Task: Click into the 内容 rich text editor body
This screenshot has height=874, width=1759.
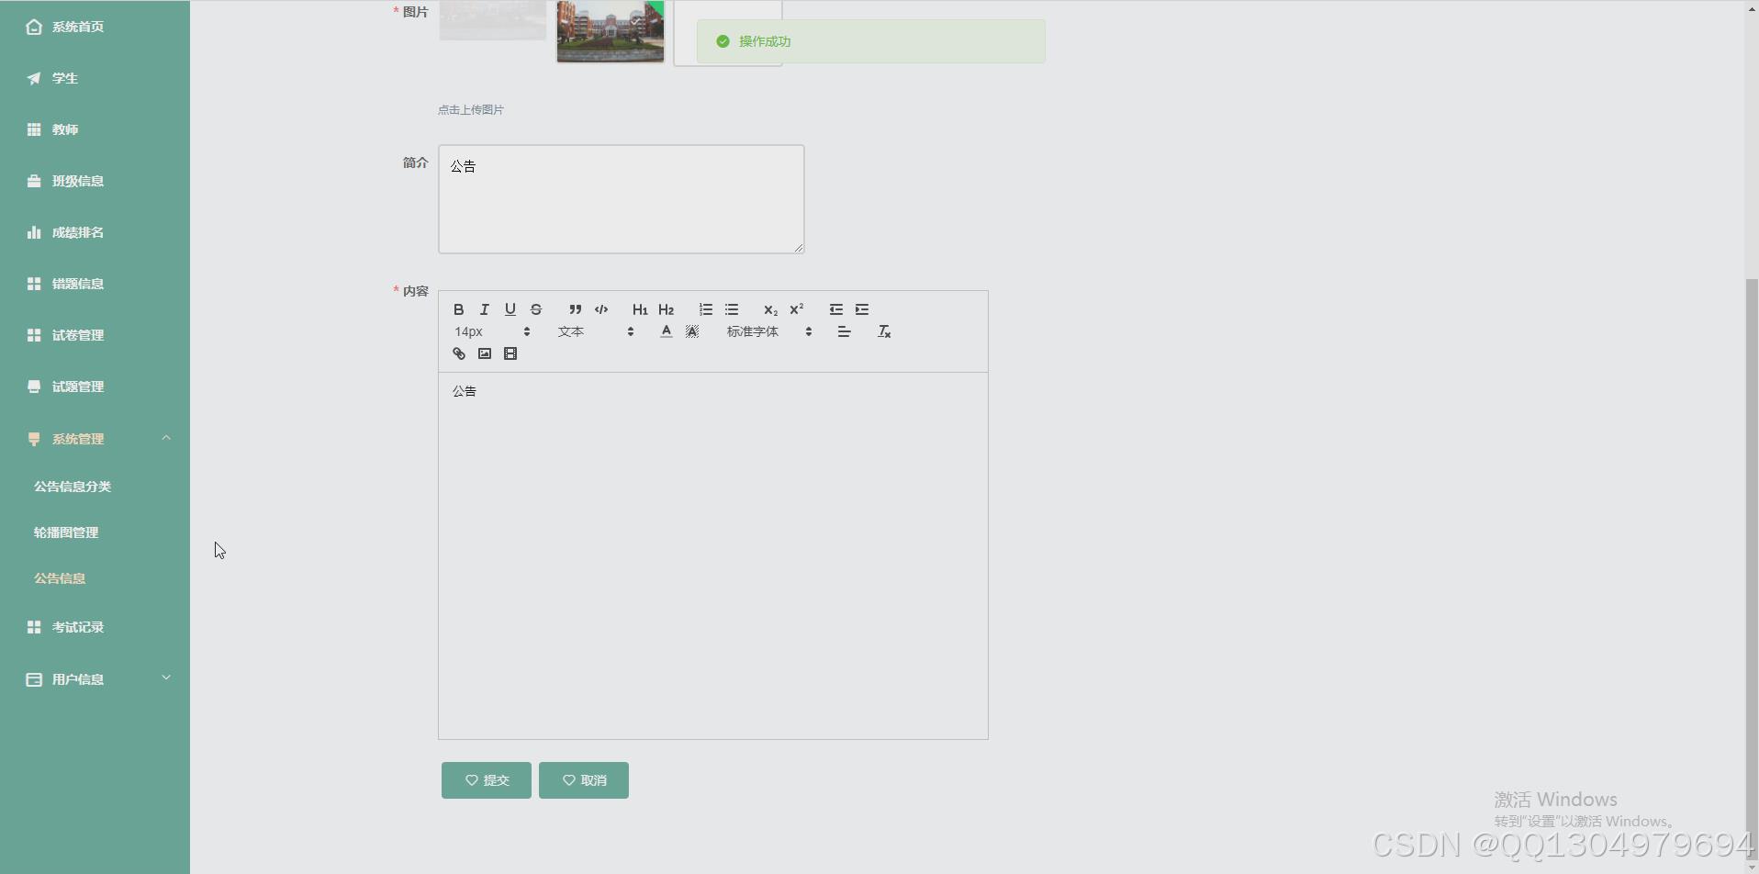Action: pyautogui.click(x=713, y=555)
